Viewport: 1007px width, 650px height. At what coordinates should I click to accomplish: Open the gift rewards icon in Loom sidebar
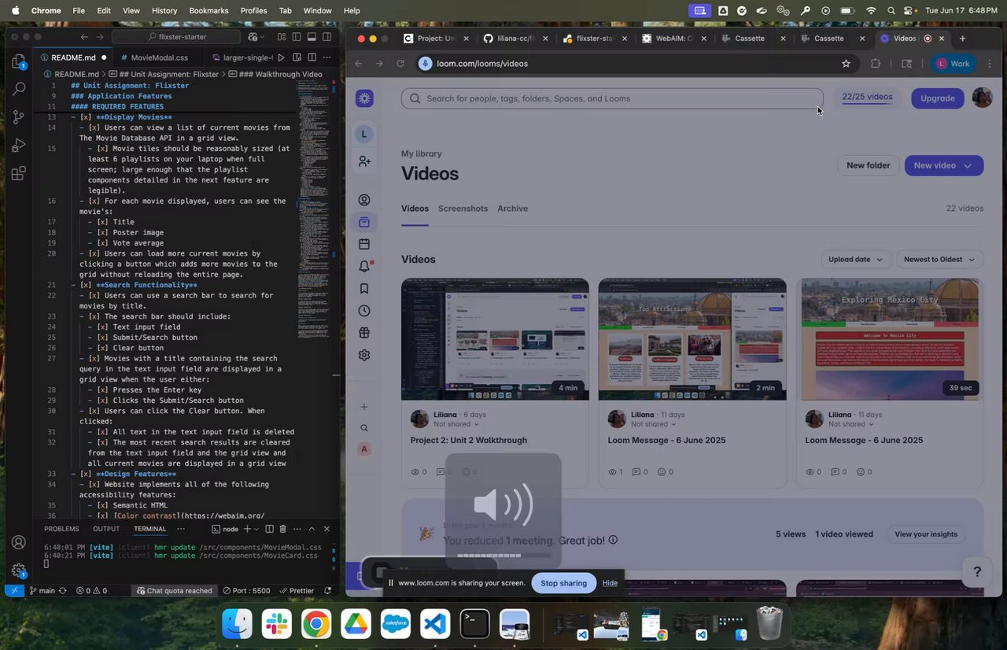point(364,333)
